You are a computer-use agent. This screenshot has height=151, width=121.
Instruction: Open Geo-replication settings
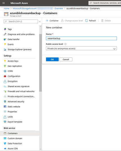pos(15,66)
